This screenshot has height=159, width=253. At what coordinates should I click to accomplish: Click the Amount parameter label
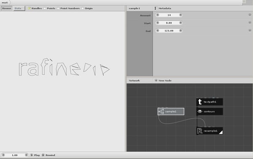point(145,16)
